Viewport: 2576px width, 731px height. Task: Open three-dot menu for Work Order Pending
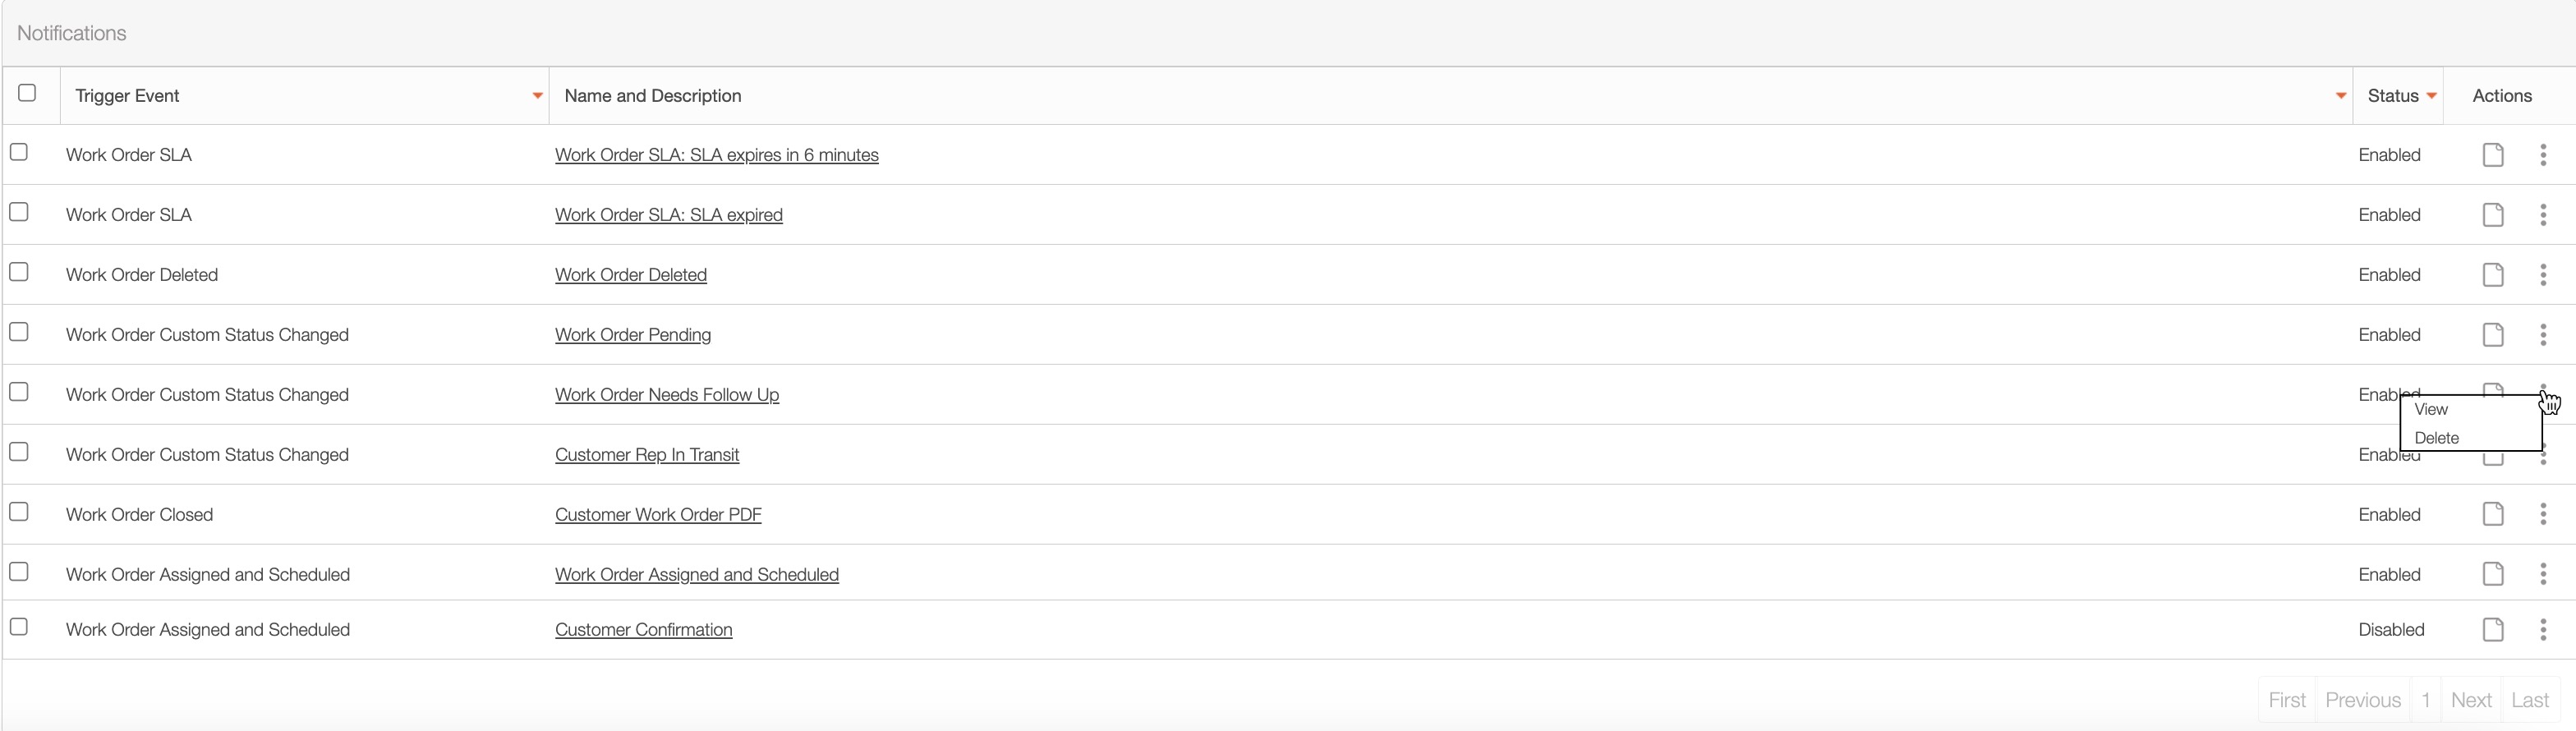point(2543,335)
